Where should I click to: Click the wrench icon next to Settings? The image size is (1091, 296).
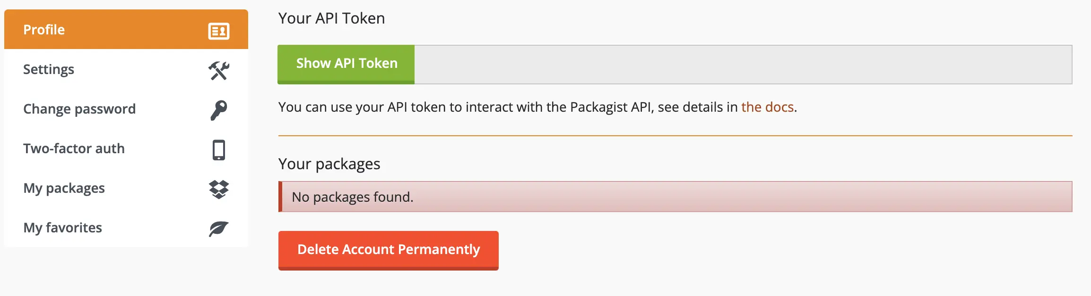coord(219,70)
